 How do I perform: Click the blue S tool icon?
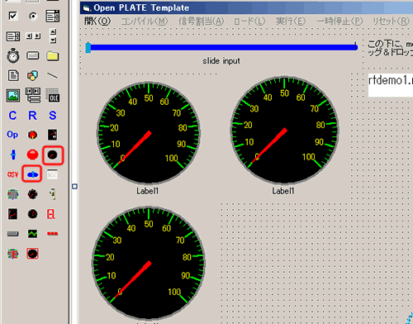(x=53, y=116)
